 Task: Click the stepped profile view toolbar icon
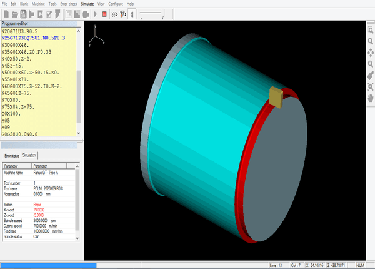tap(77, 14)
